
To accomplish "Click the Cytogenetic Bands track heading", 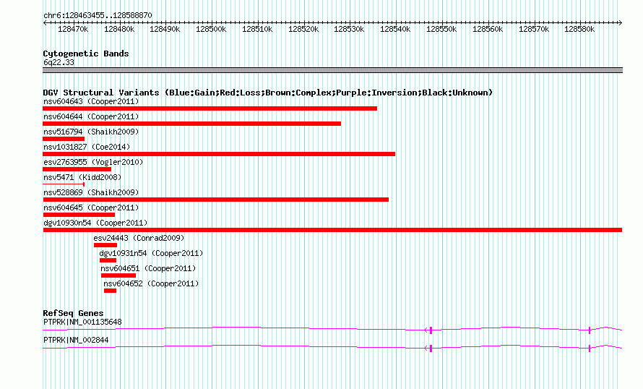I will [x=86, y=54].
